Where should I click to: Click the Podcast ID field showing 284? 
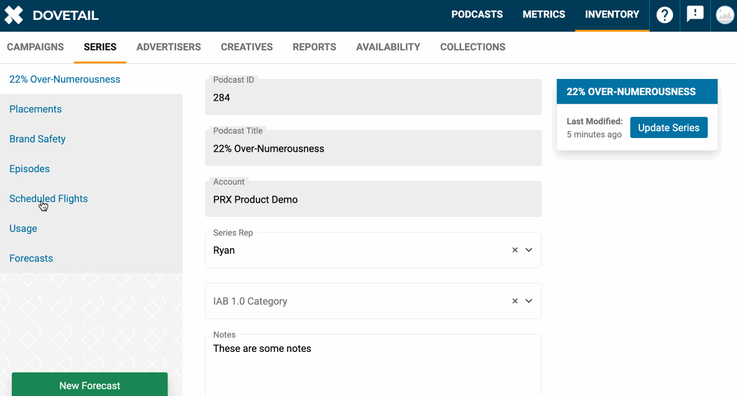(x=373, y=97)
